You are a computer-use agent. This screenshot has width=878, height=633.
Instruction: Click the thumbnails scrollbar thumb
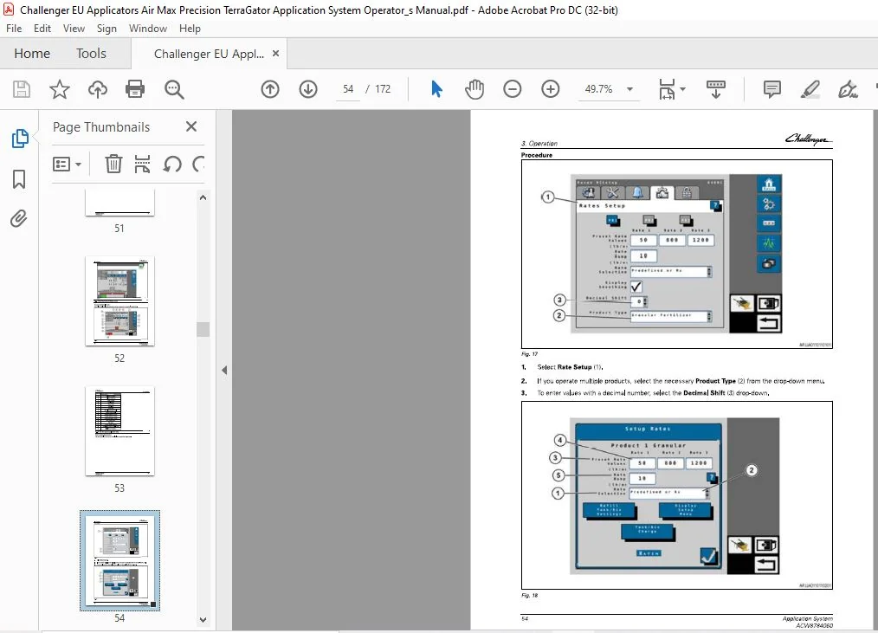[x=203, y=329]
